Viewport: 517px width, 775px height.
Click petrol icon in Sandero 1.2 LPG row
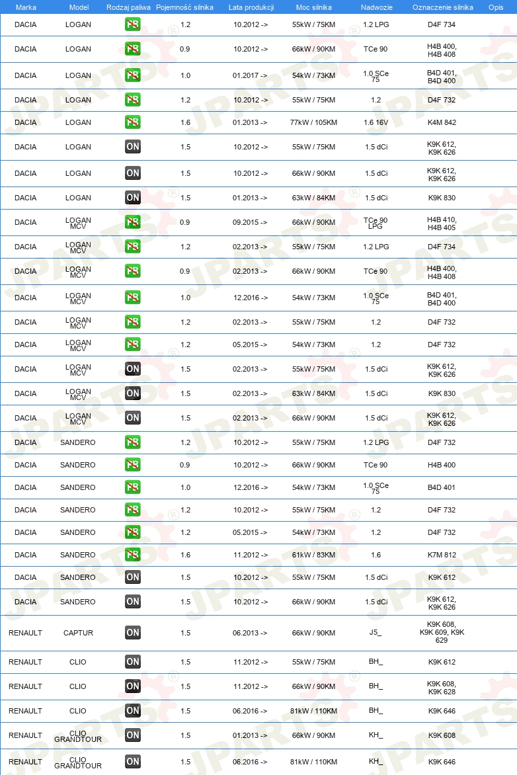132,442
